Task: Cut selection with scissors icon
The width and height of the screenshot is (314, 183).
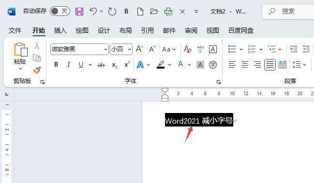Action: point(37,46)
